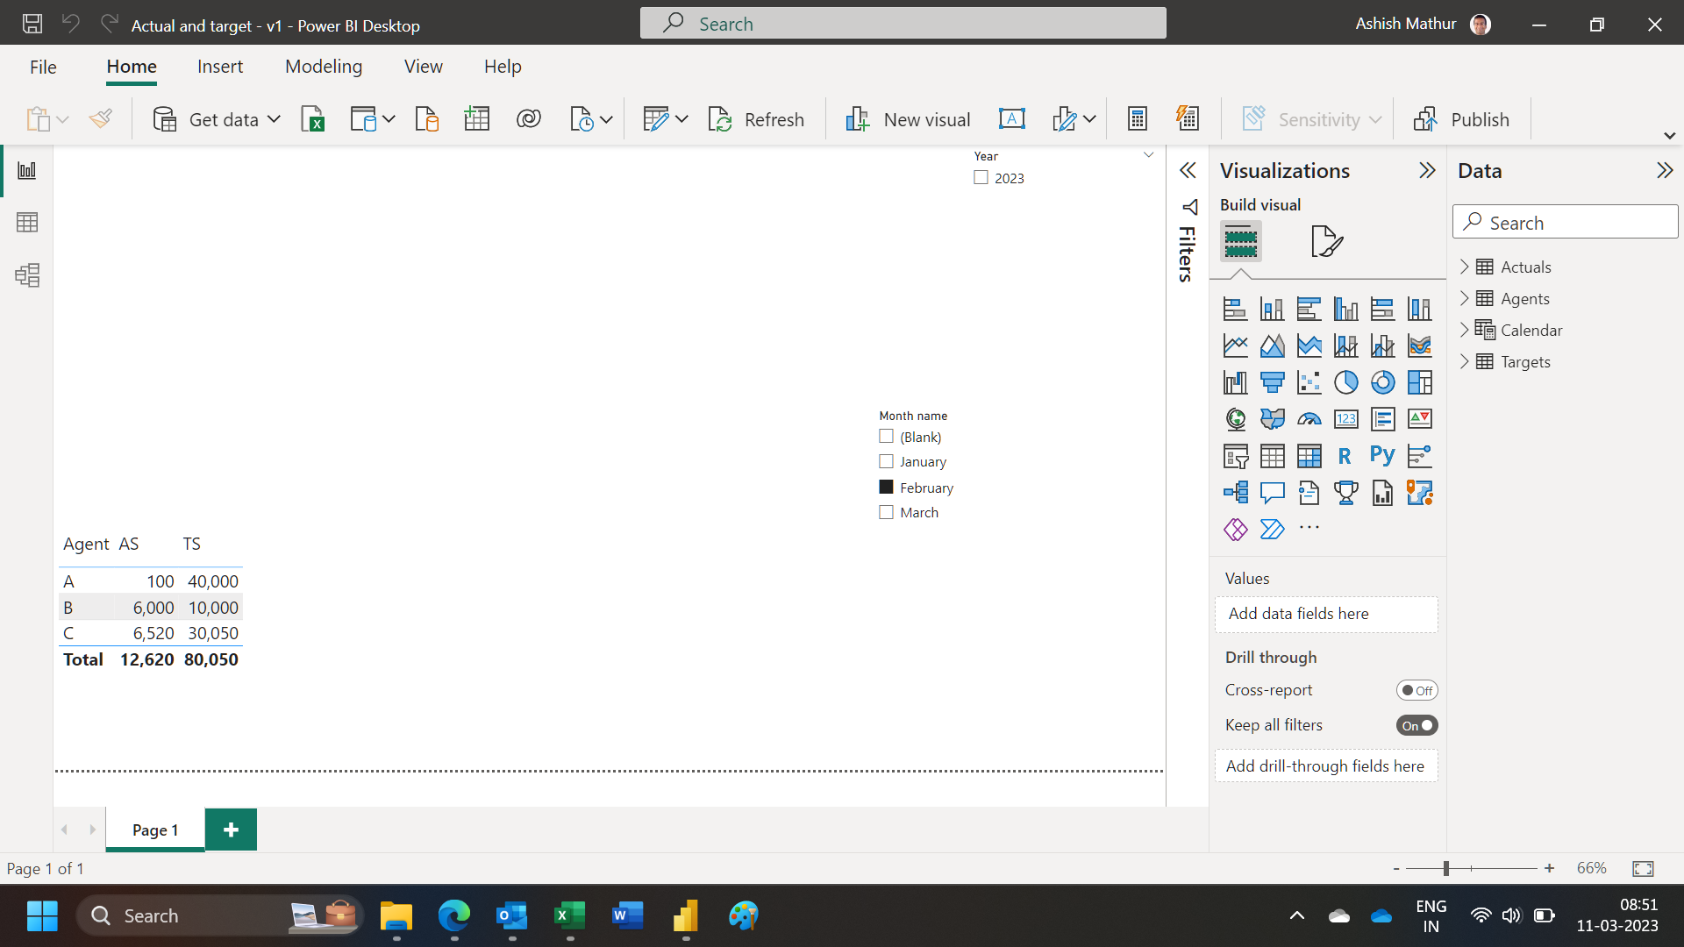Click the Excel workbook import icon

click(313, 119)
